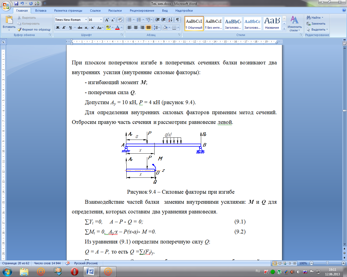Toggle italic (К) formatting
Screen dimensions: 347x277
click(x=64, y=28)
